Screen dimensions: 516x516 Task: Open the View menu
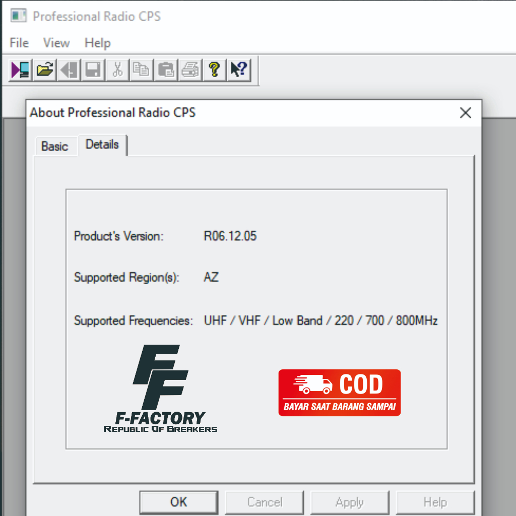56,43
